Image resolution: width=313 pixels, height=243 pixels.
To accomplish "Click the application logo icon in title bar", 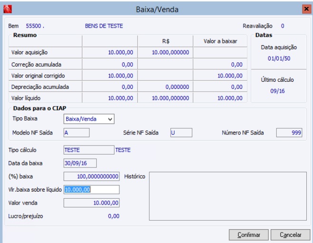I will [x=8, y=9].
